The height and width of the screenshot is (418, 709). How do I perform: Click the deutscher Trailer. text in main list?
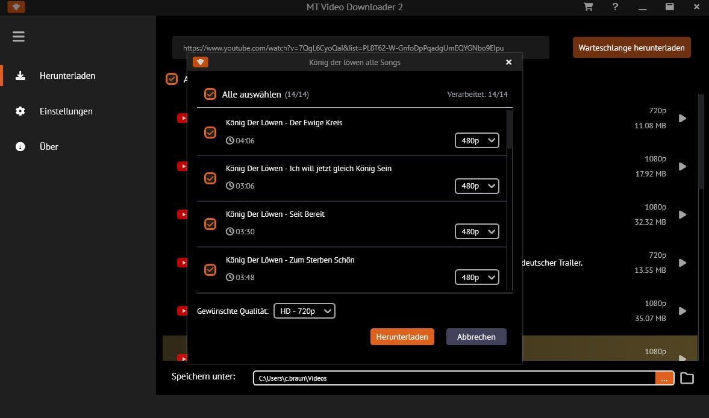click(552, 263)
